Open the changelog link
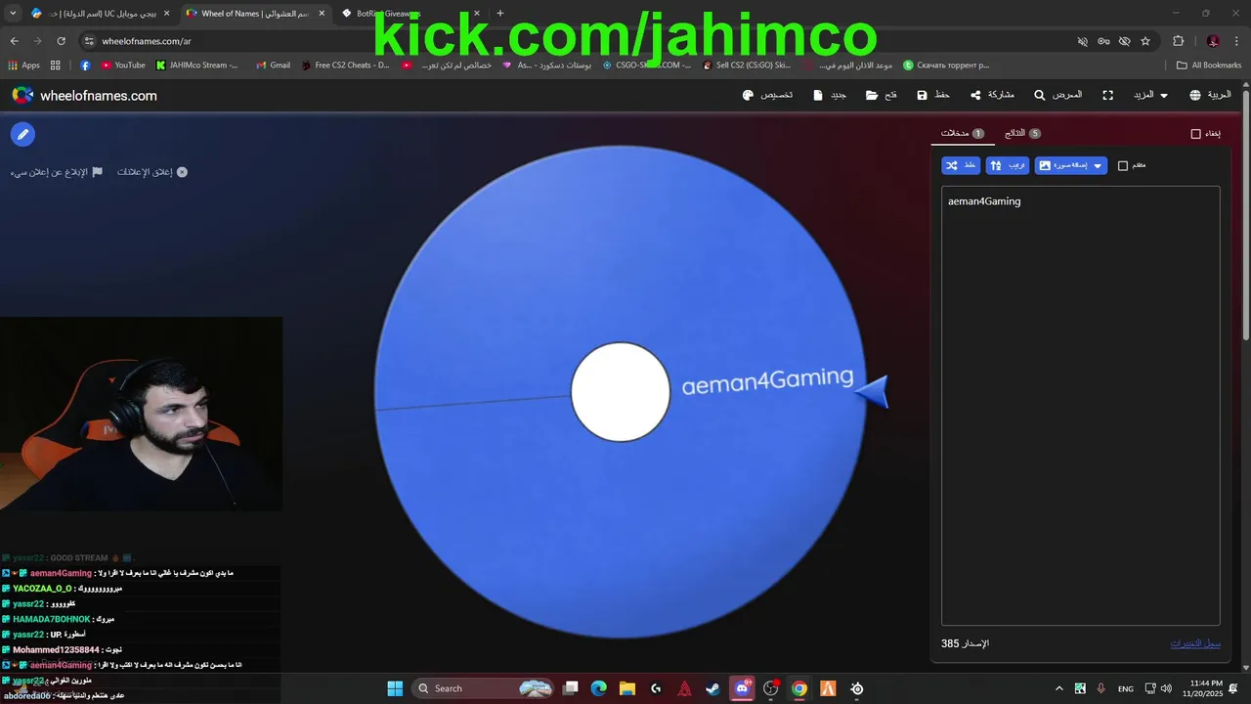The height and width of the screenshot is (704, 1251). click(1195, 643)
